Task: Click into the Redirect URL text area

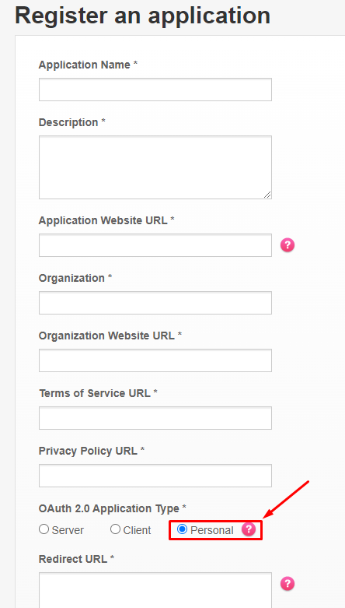Action: pos(155,590)
